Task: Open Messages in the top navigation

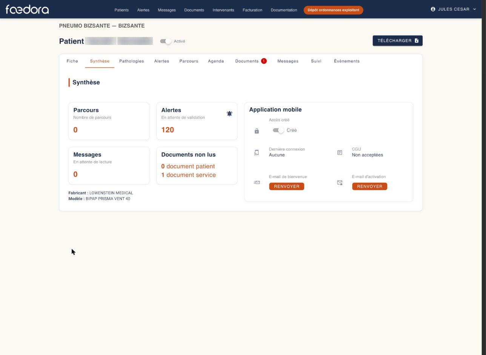Action: tap(167, 10)
